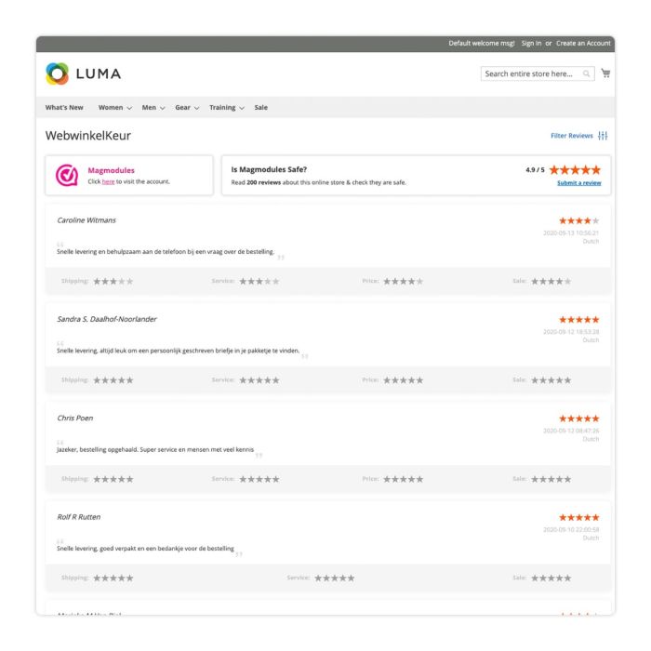Click the overall 4.9/5 orange stars
Image resolution: width=651 pixels, height=651 pixels.
click(575, 170)
